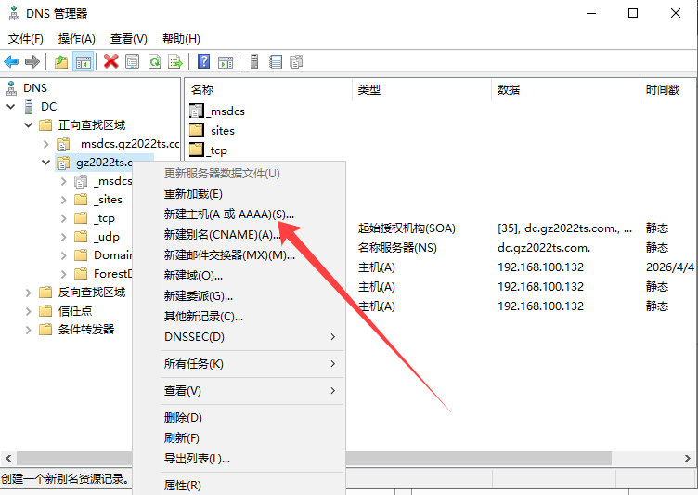Toggle the show/hide console tree icon
Screen dimensions: 698x495
[84, 61]
